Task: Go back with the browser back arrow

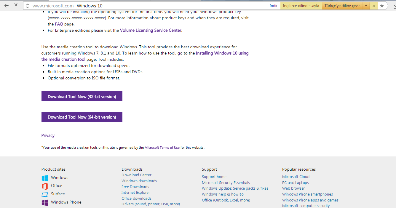Action: point(7,6)
